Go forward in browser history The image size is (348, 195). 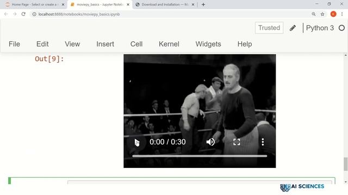[x=15, y=14]
